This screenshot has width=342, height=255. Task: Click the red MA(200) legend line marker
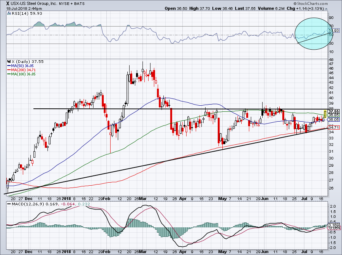pos(9,70)
